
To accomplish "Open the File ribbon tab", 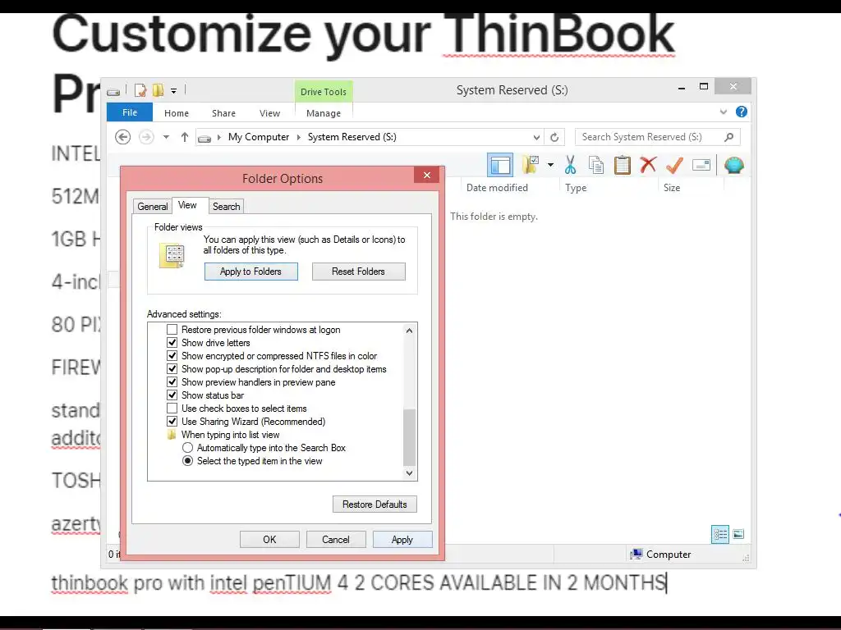I will [130, 112].
